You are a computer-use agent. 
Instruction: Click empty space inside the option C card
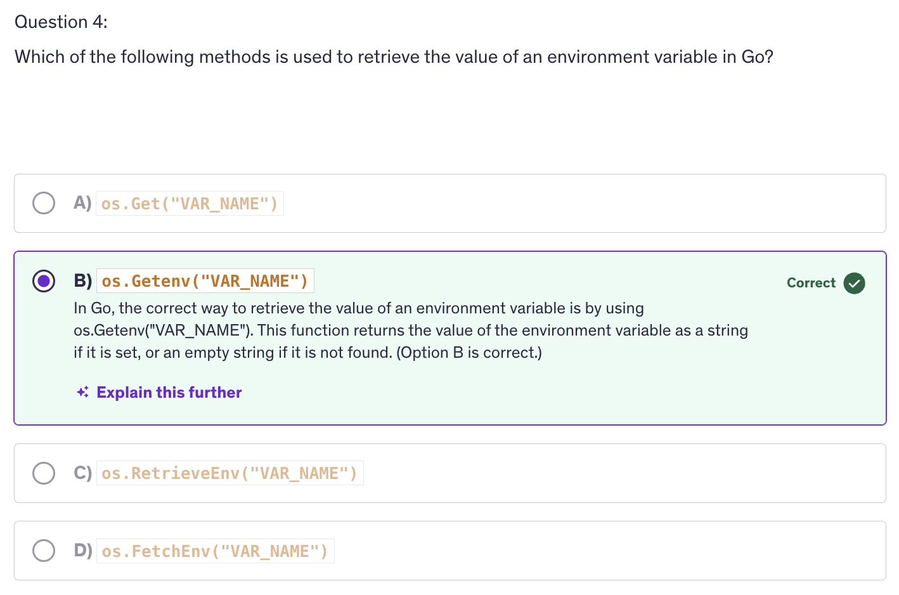click(x=602, y=473)
